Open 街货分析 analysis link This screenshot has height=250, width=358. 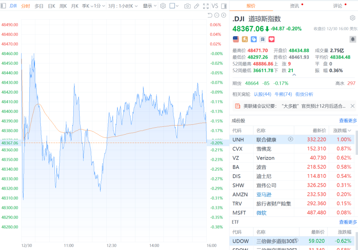pyautogui.click(x=304, y=94)
